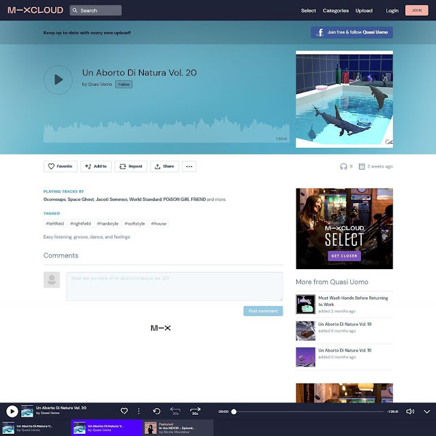436x436 pixels.
Task: Click the JOIN button
Action: tap(416, 10)
